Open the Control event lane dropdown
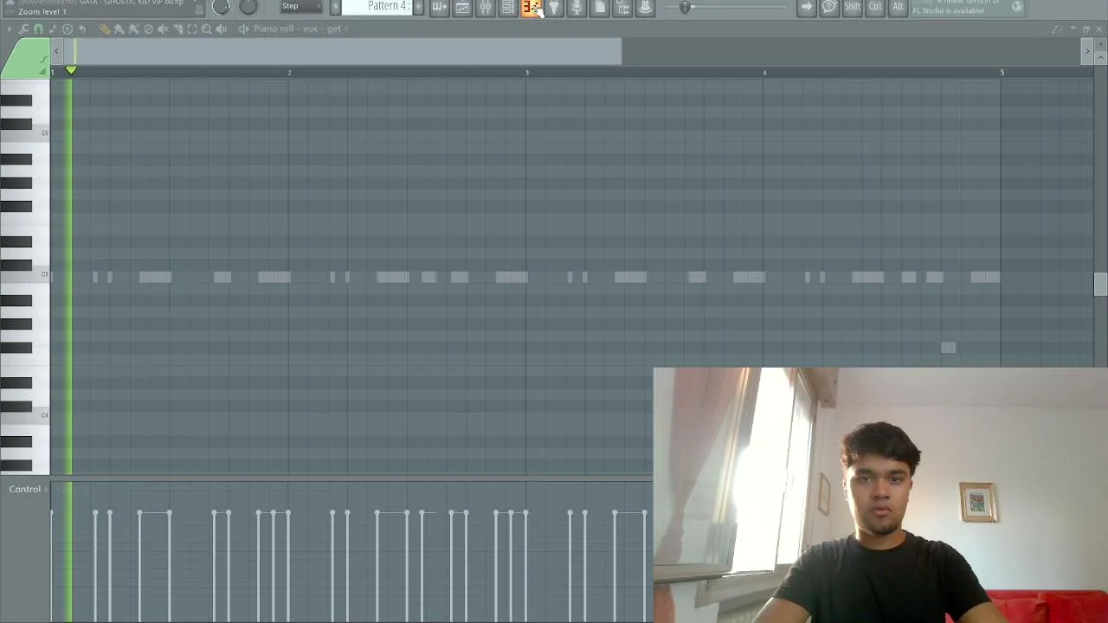 [28, 490]
